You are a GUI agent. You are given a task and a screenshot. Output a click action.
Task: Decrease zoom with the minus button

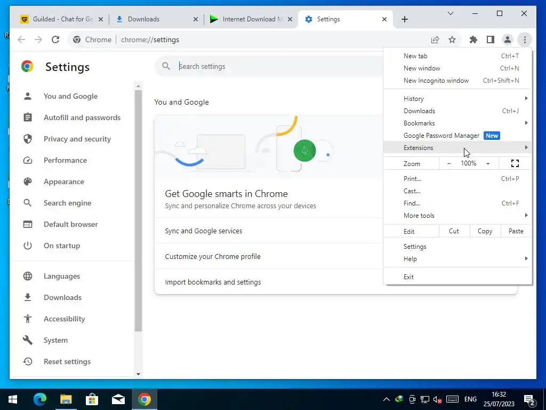tap(449, 163)
